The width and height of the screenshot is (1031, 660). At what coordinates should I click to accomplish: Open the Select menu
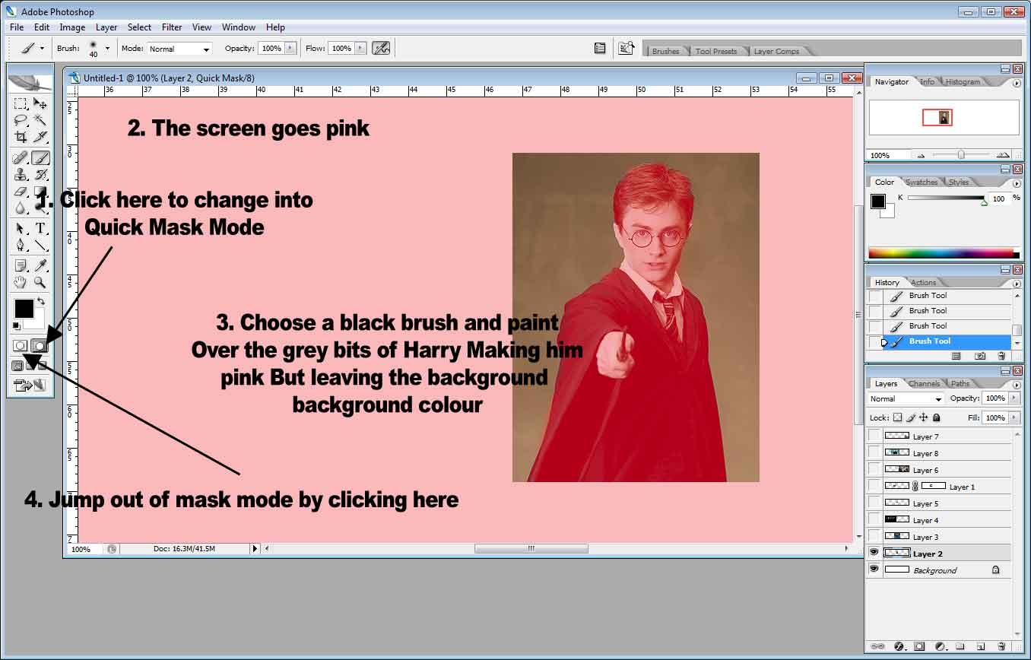click(x=139, y=27)
